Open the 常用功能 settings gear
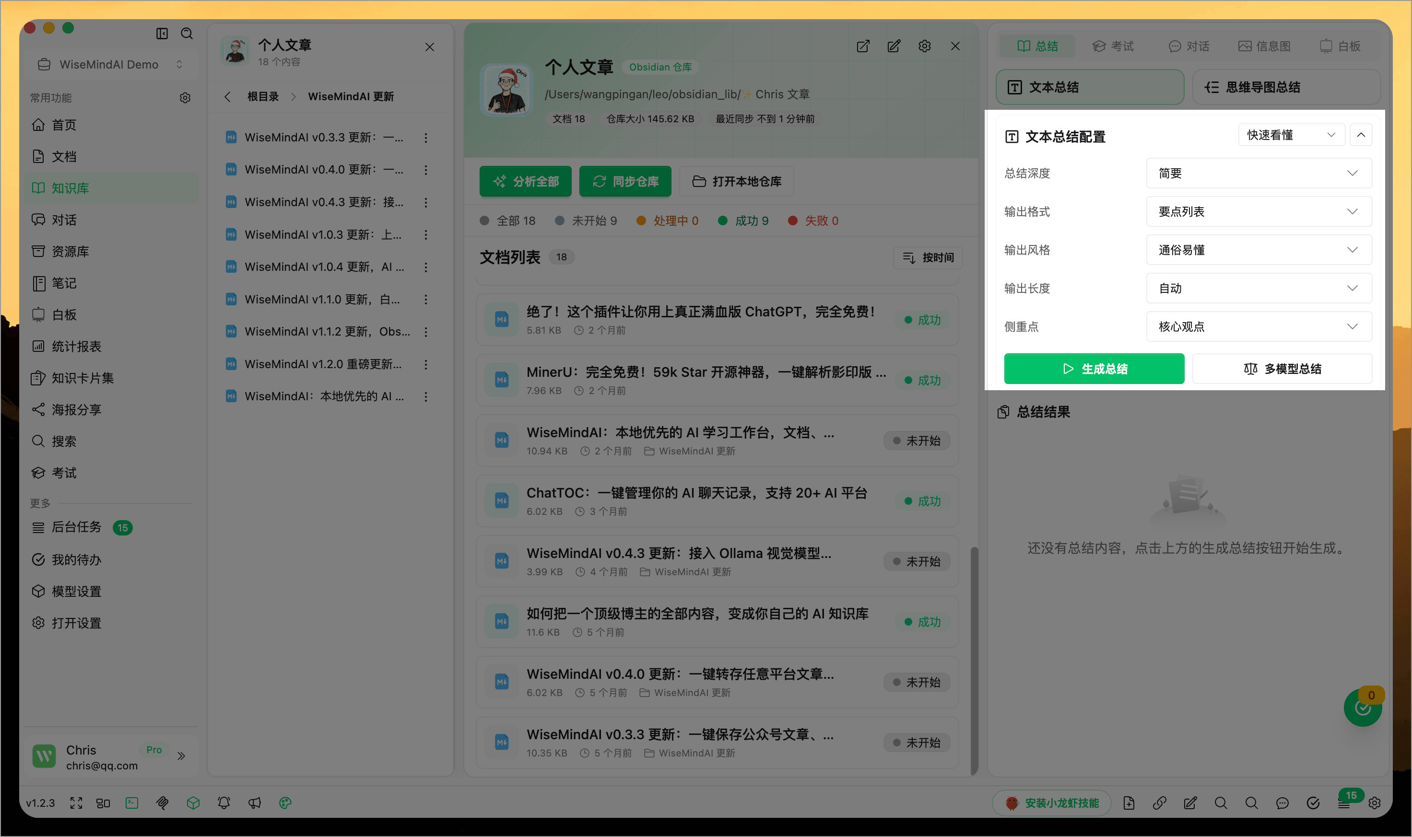 tap(185, 98)
